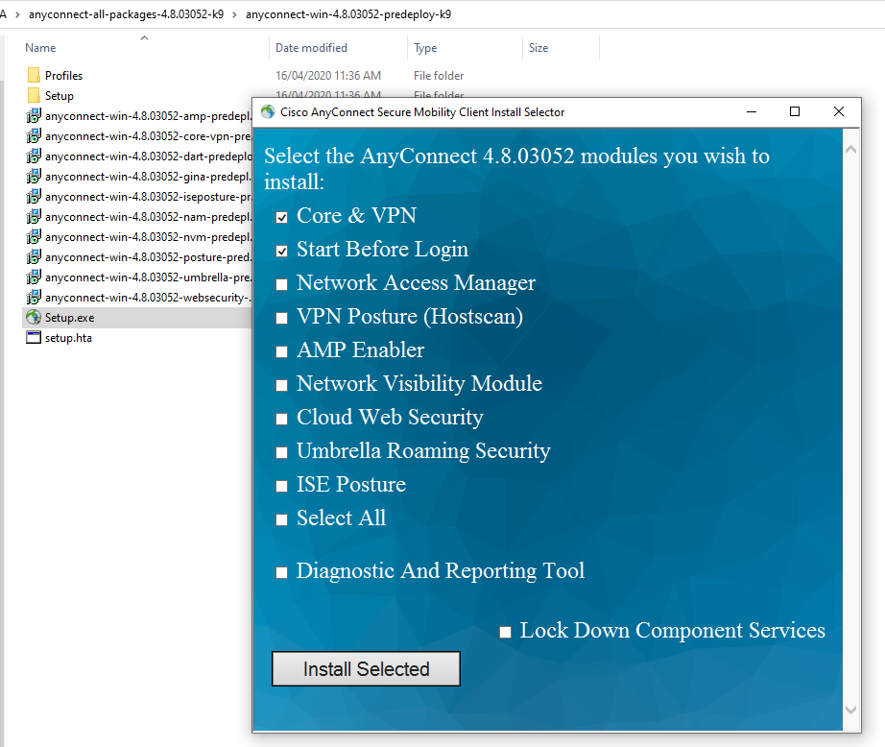
Task: Minimize the Install Selector window
Action: pyautogui.click(x=752, y=111)
